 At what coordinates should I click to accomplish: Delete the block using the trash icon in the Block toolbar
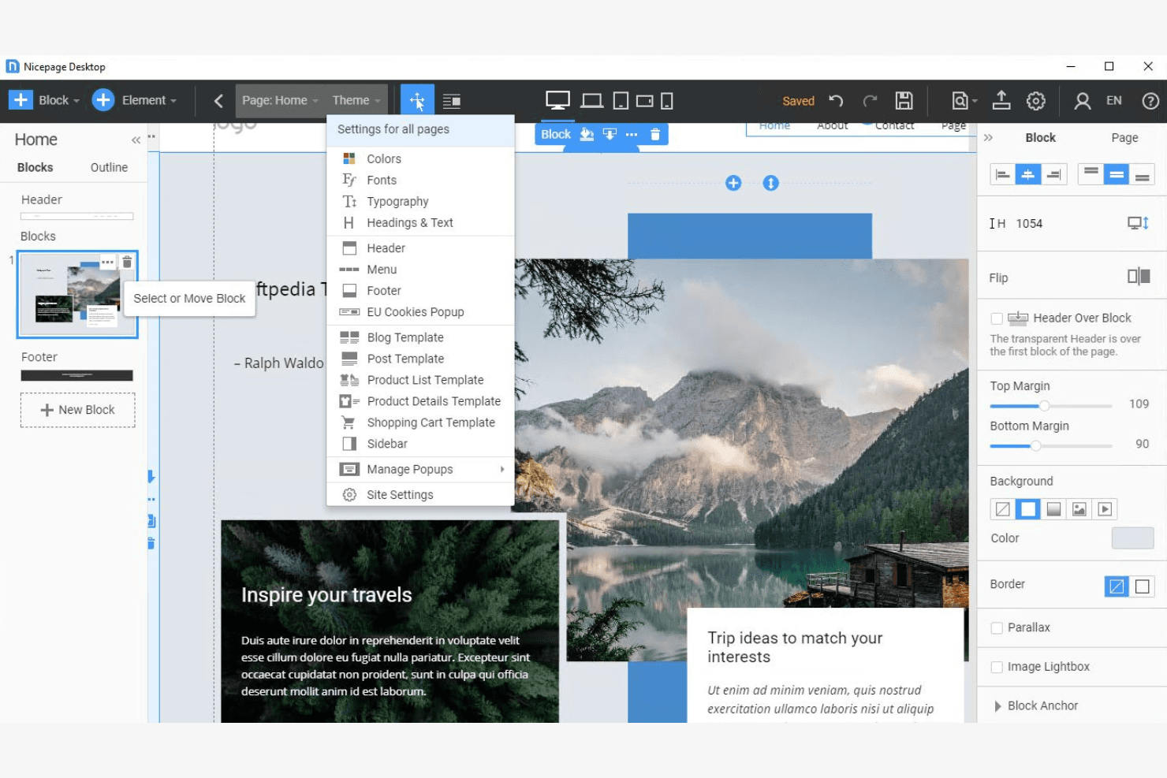coord(655,134)
